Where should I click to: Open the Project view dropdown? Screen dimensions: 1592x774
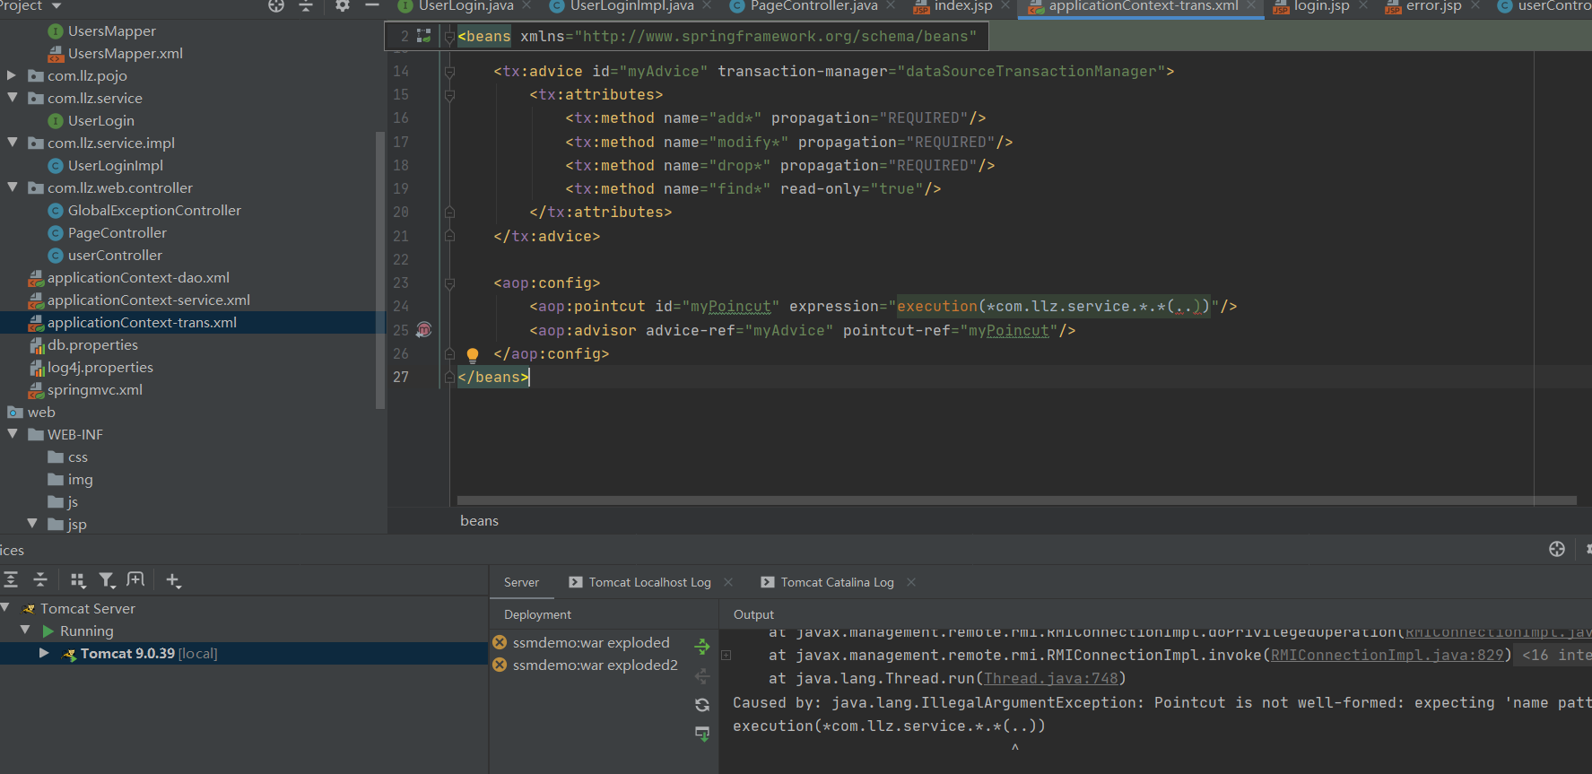tap(57, 5)
